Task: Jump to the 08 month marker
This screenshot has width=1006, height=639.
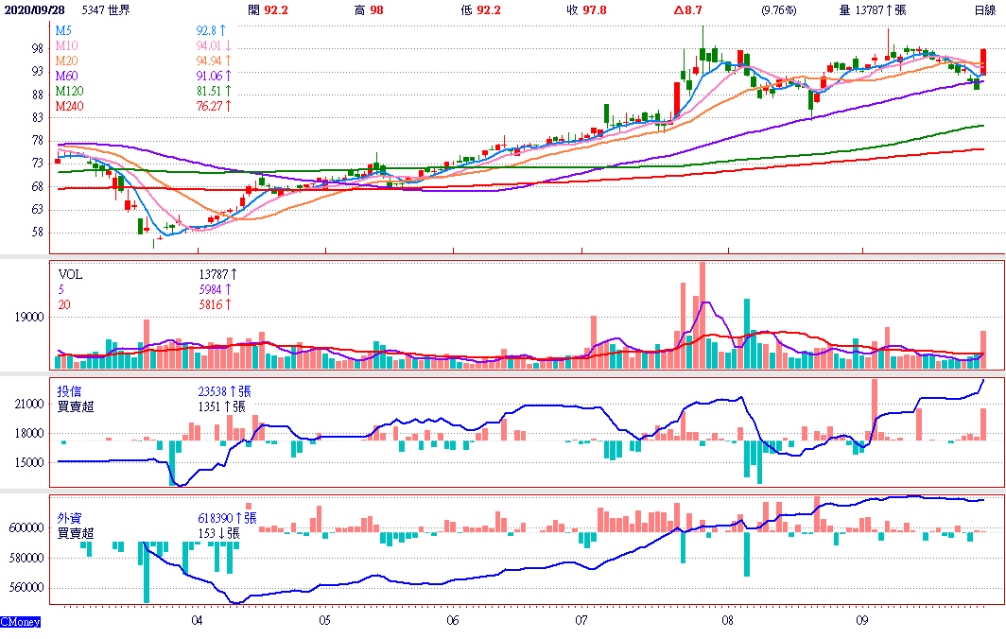Action: click(x=727, y=621)
